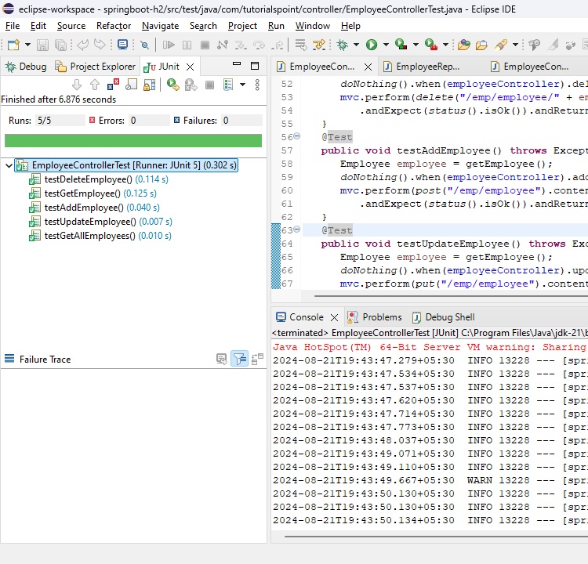Open the Problems tab

(x=382, y=317)
